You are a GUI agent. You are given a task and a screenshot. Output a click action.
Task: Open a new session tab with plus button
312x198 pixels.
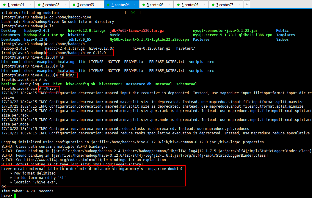pos(247,4)
